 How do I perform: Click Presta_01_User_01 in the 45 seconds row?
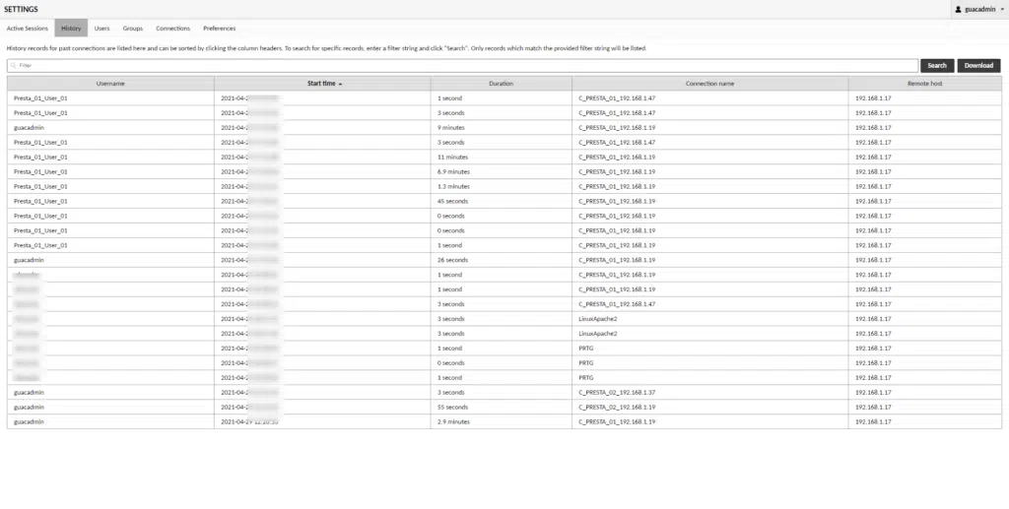[40, 202]
